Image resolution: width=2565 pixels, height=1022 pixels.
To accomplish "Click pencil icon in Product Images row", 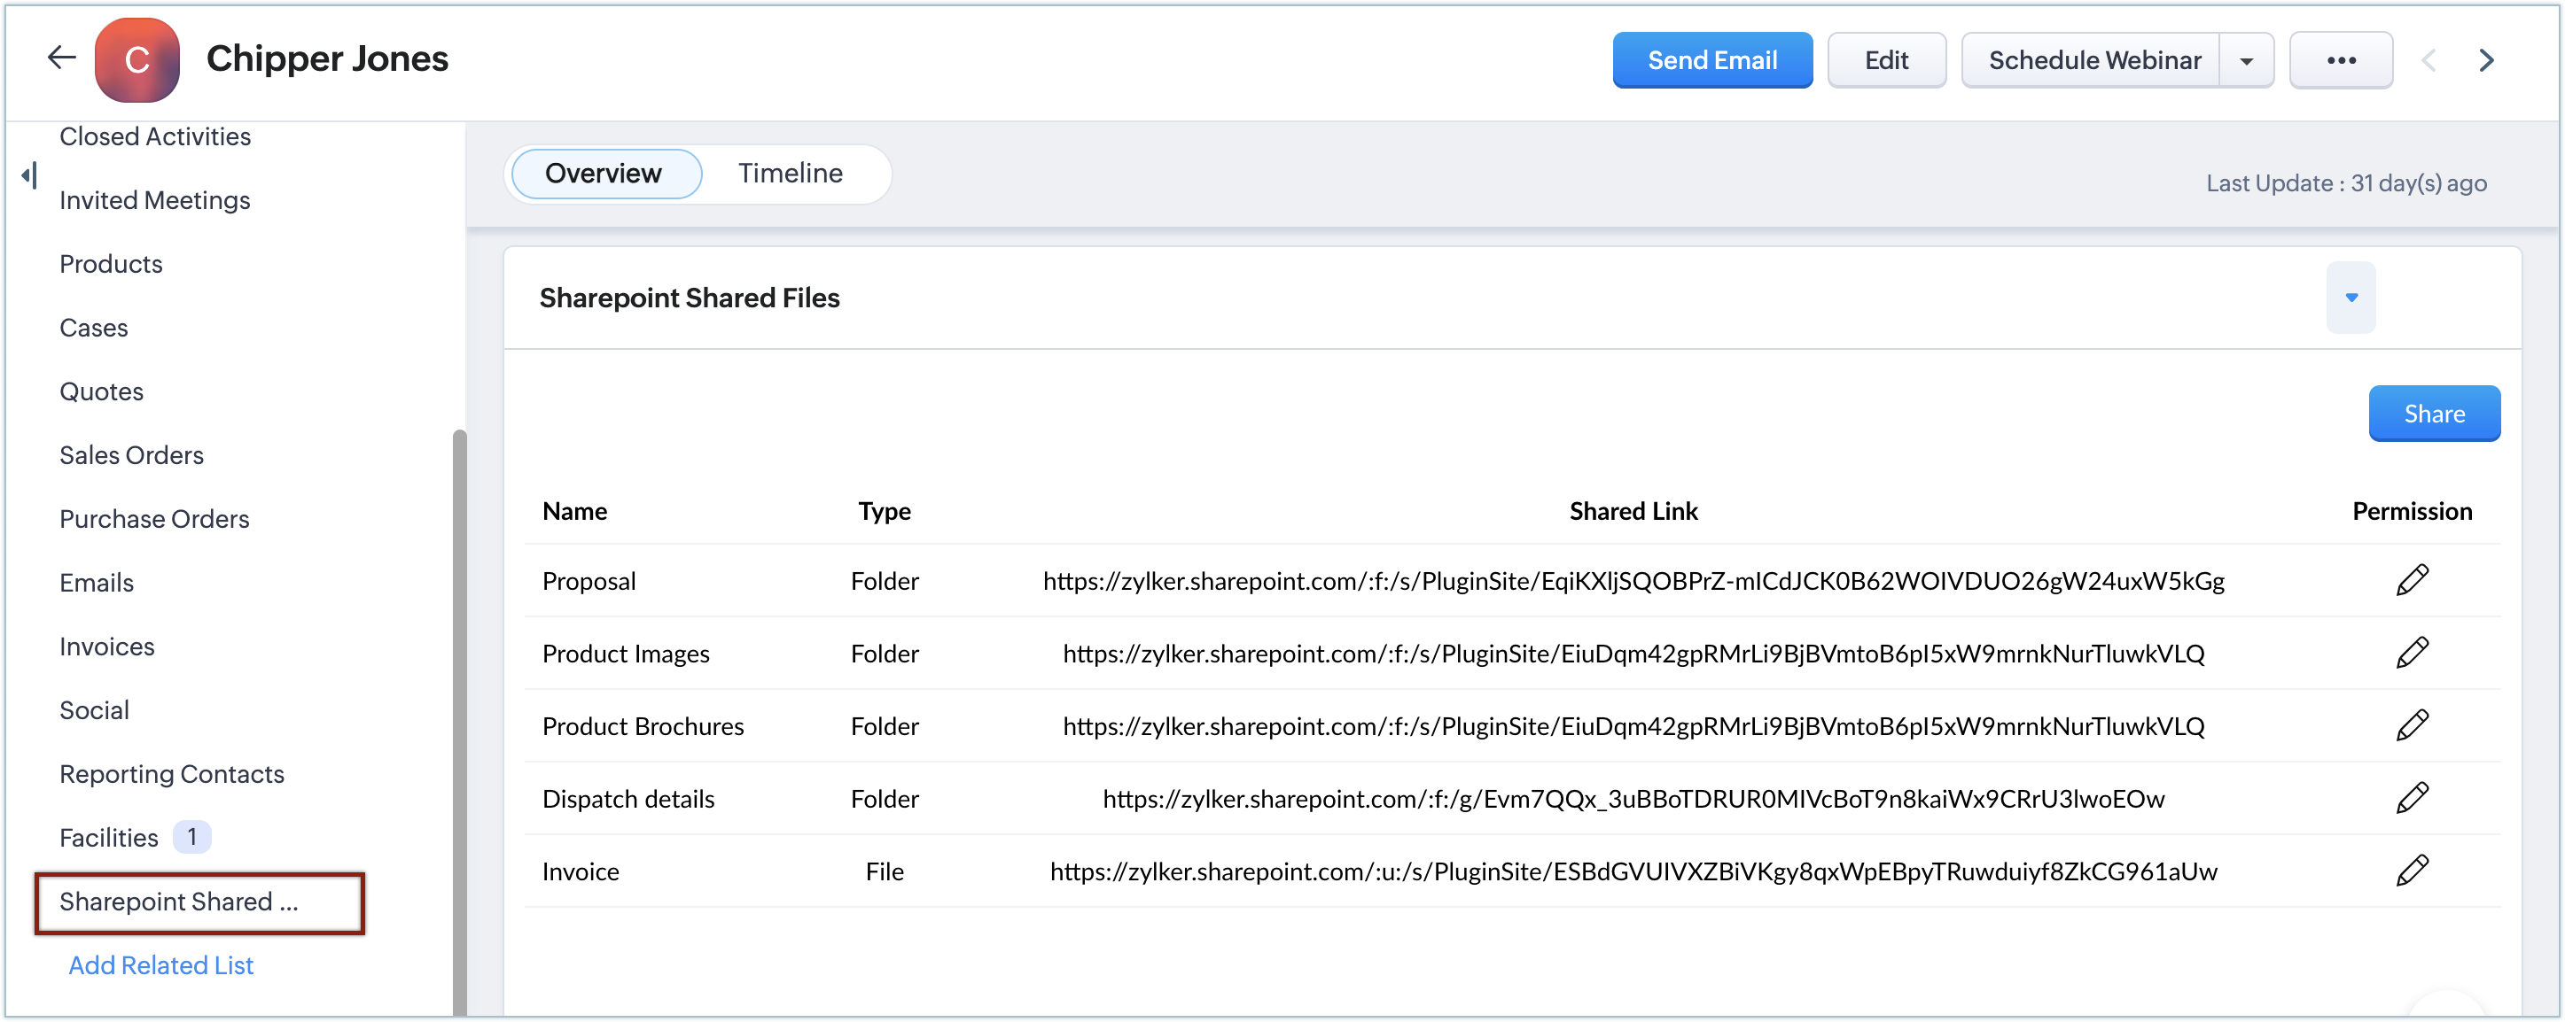I will click(x=2411, y=653).
